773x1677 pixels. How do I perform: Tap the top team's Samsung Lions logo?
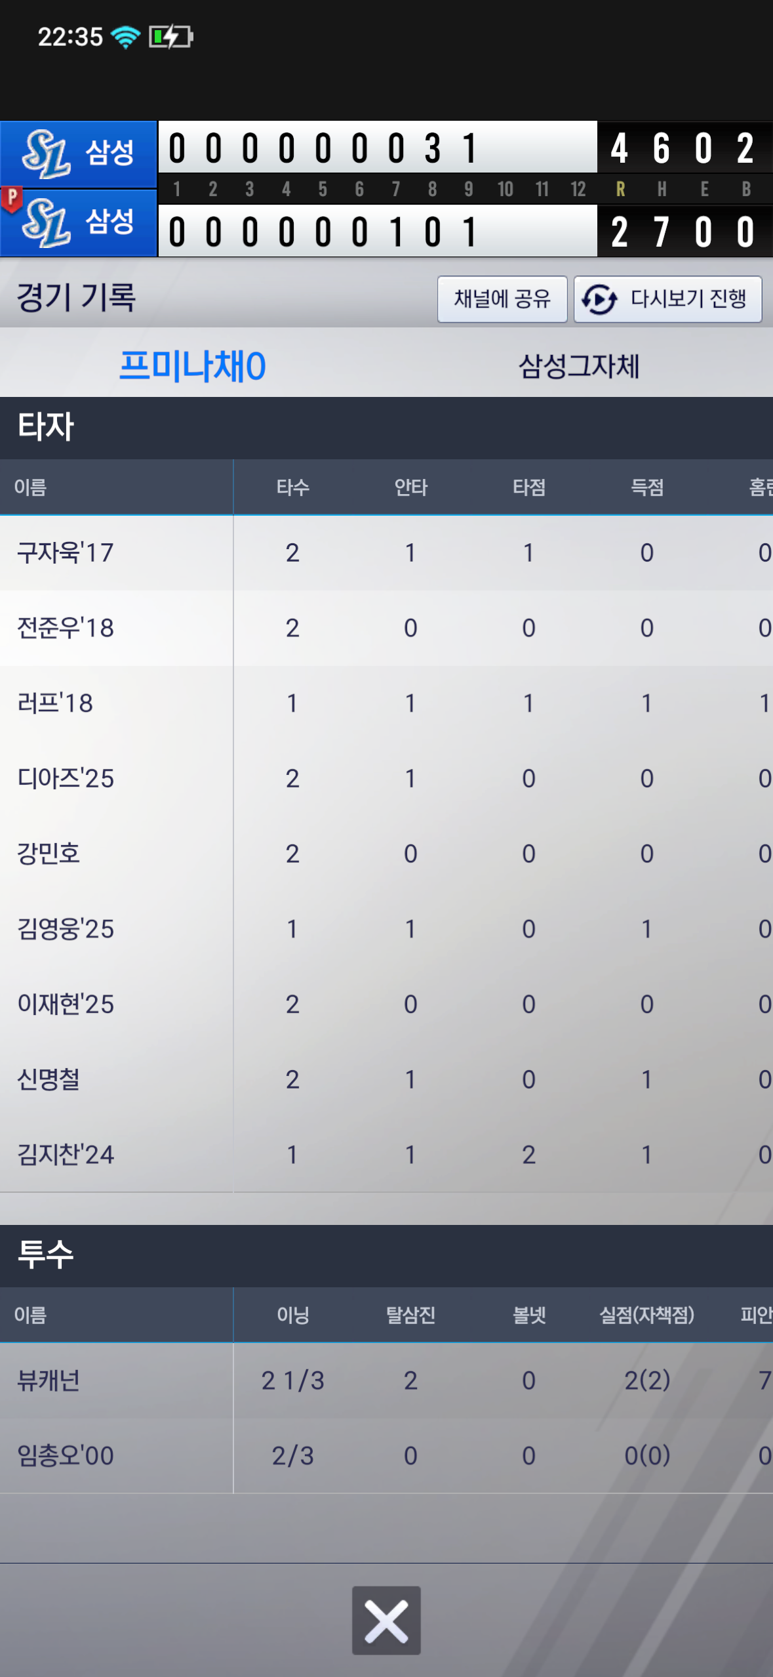tap(45, 154)
